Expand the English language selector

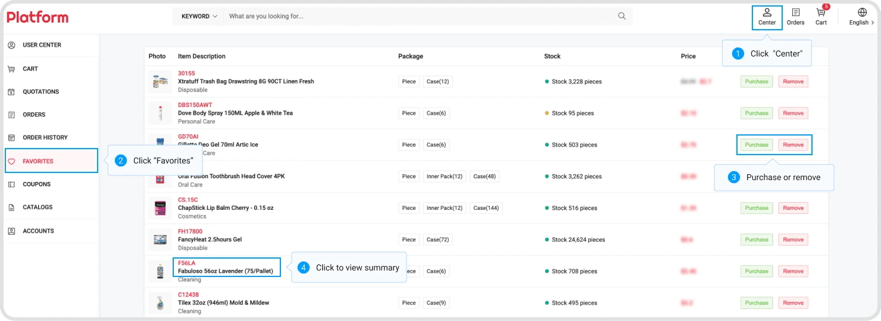(x=861, y=23)
